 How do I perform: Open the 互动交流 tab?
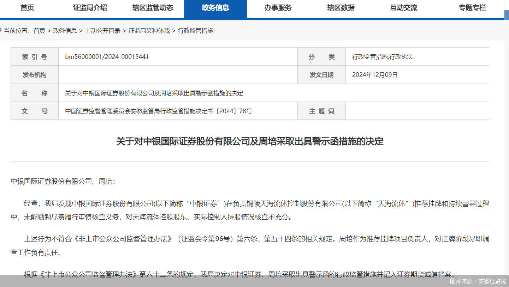404,8
